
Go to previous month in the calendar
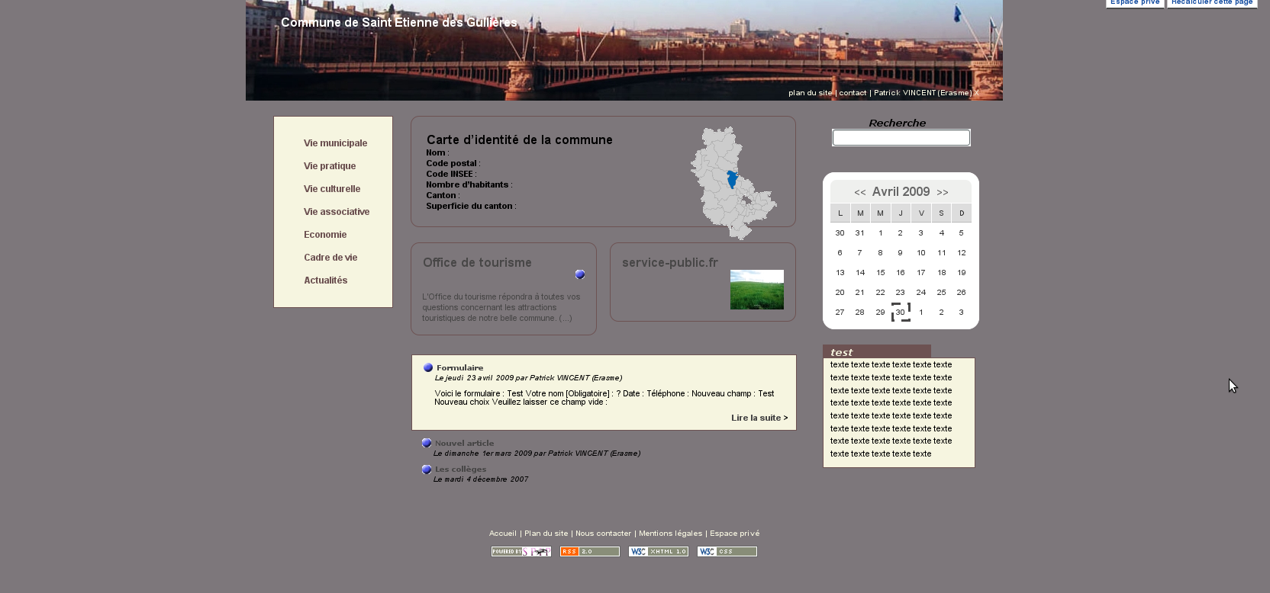coord(859,193)
